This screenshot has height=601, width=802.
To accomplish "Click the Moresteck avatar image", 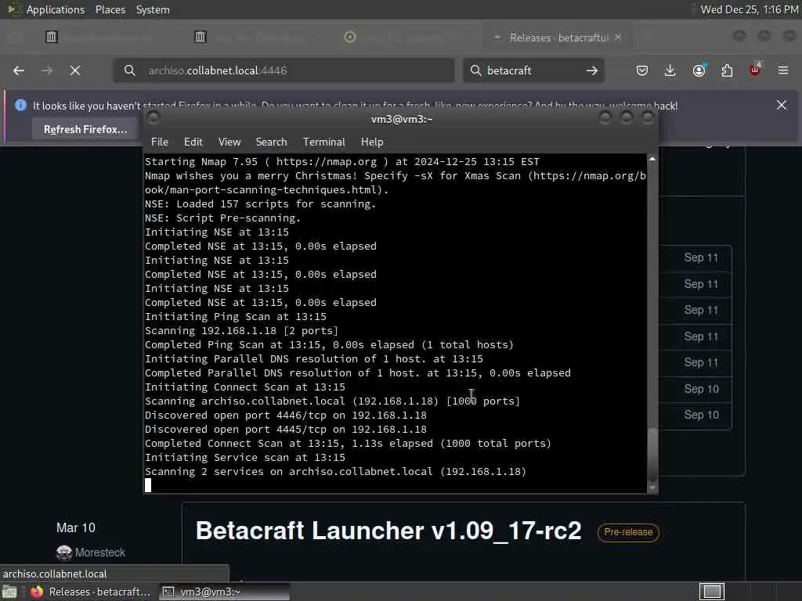I will pyautogui.click(x=64, y=552).
